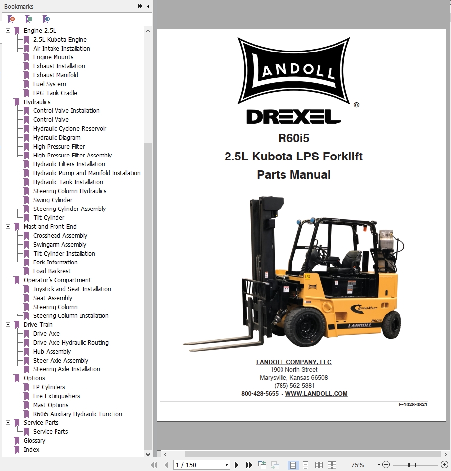Open the Crosshead Assembly bookmark
Viewport: 451px width, 471px height.
coord(60,236)
